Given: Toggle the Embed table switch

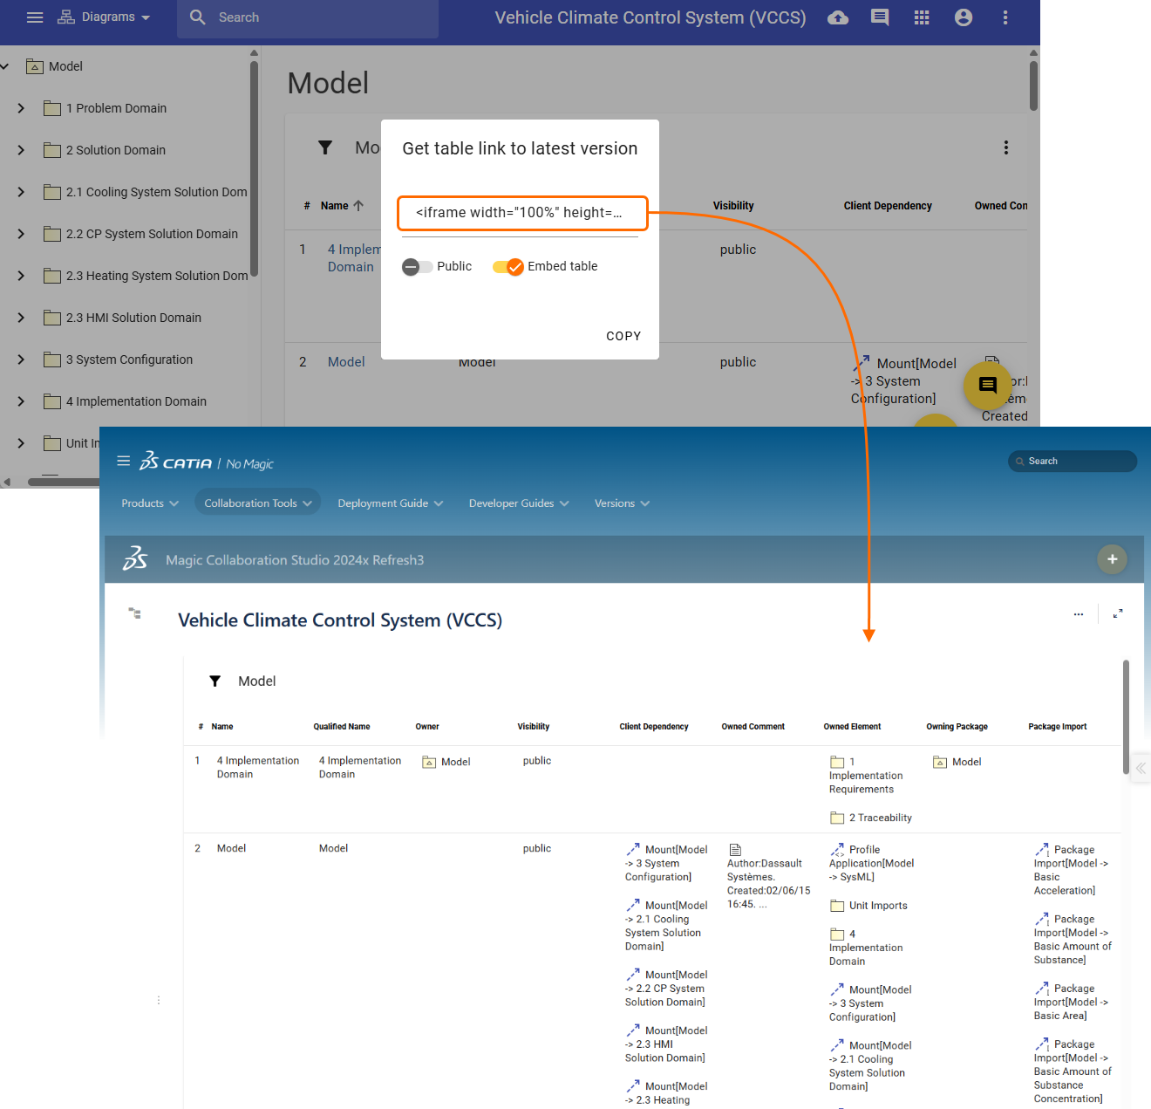Looking at the screenshot, I should (x=508, y=267).
